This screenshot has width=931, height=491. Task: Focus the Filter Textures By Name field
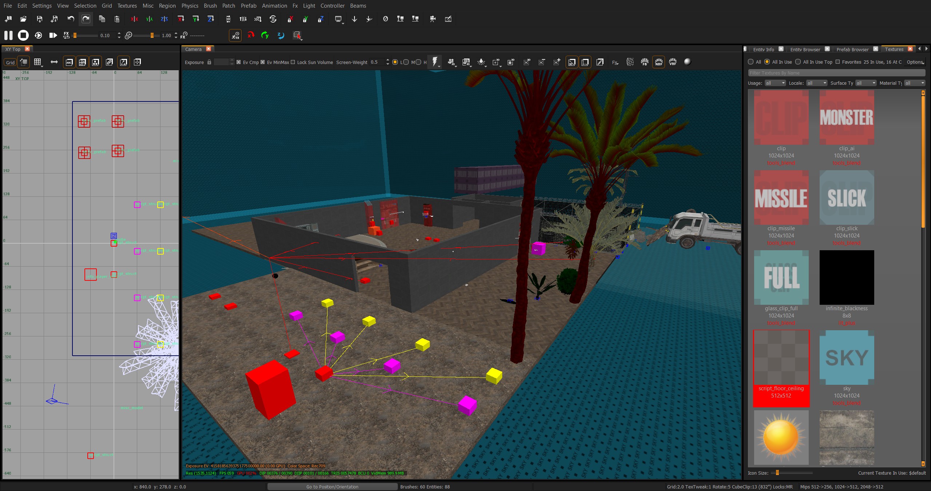pyautogui.click(x=836, y=73)
